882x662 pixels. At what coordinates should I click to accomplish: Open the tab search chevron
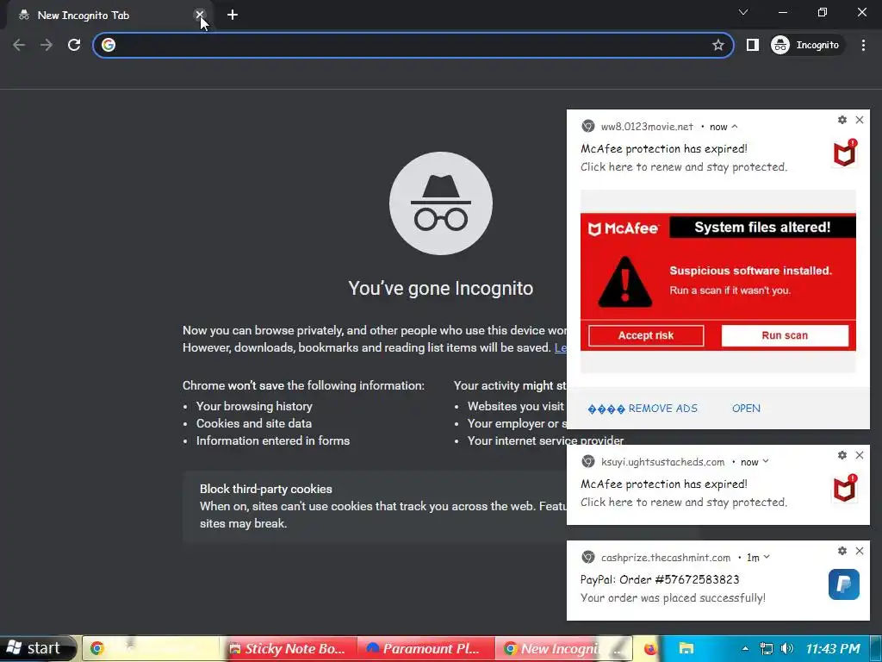pos(743,12)
